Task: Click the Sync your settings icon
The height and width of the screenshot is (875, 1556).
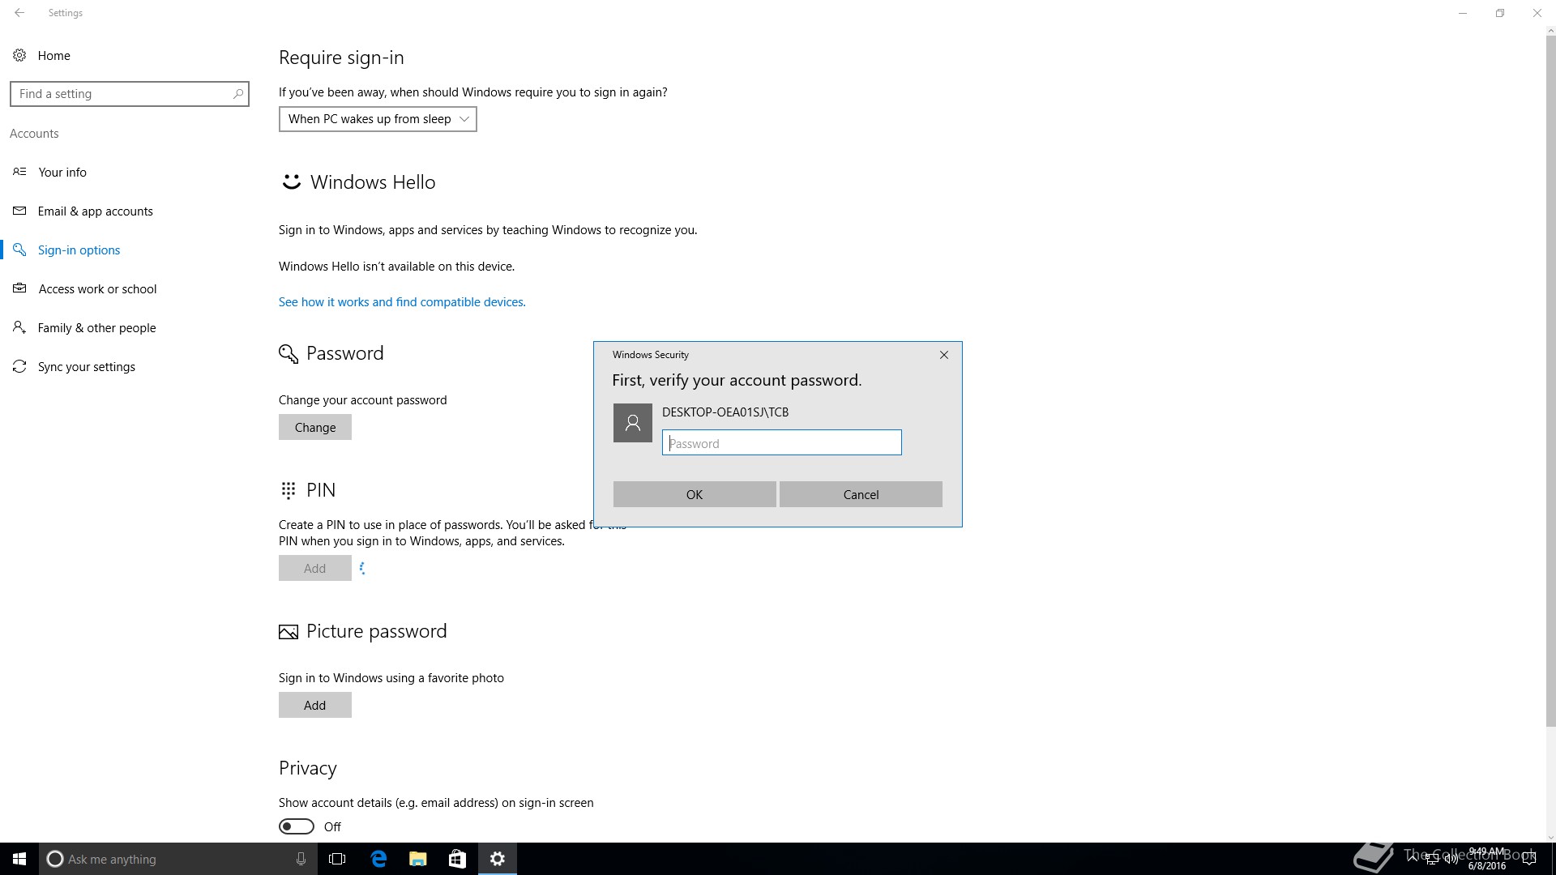Action: coord(19,366)
